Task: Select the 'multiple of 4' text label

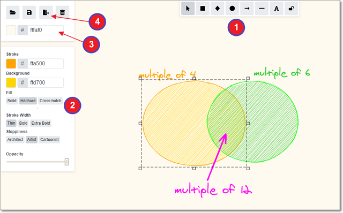Action: (x=167, y=75)
